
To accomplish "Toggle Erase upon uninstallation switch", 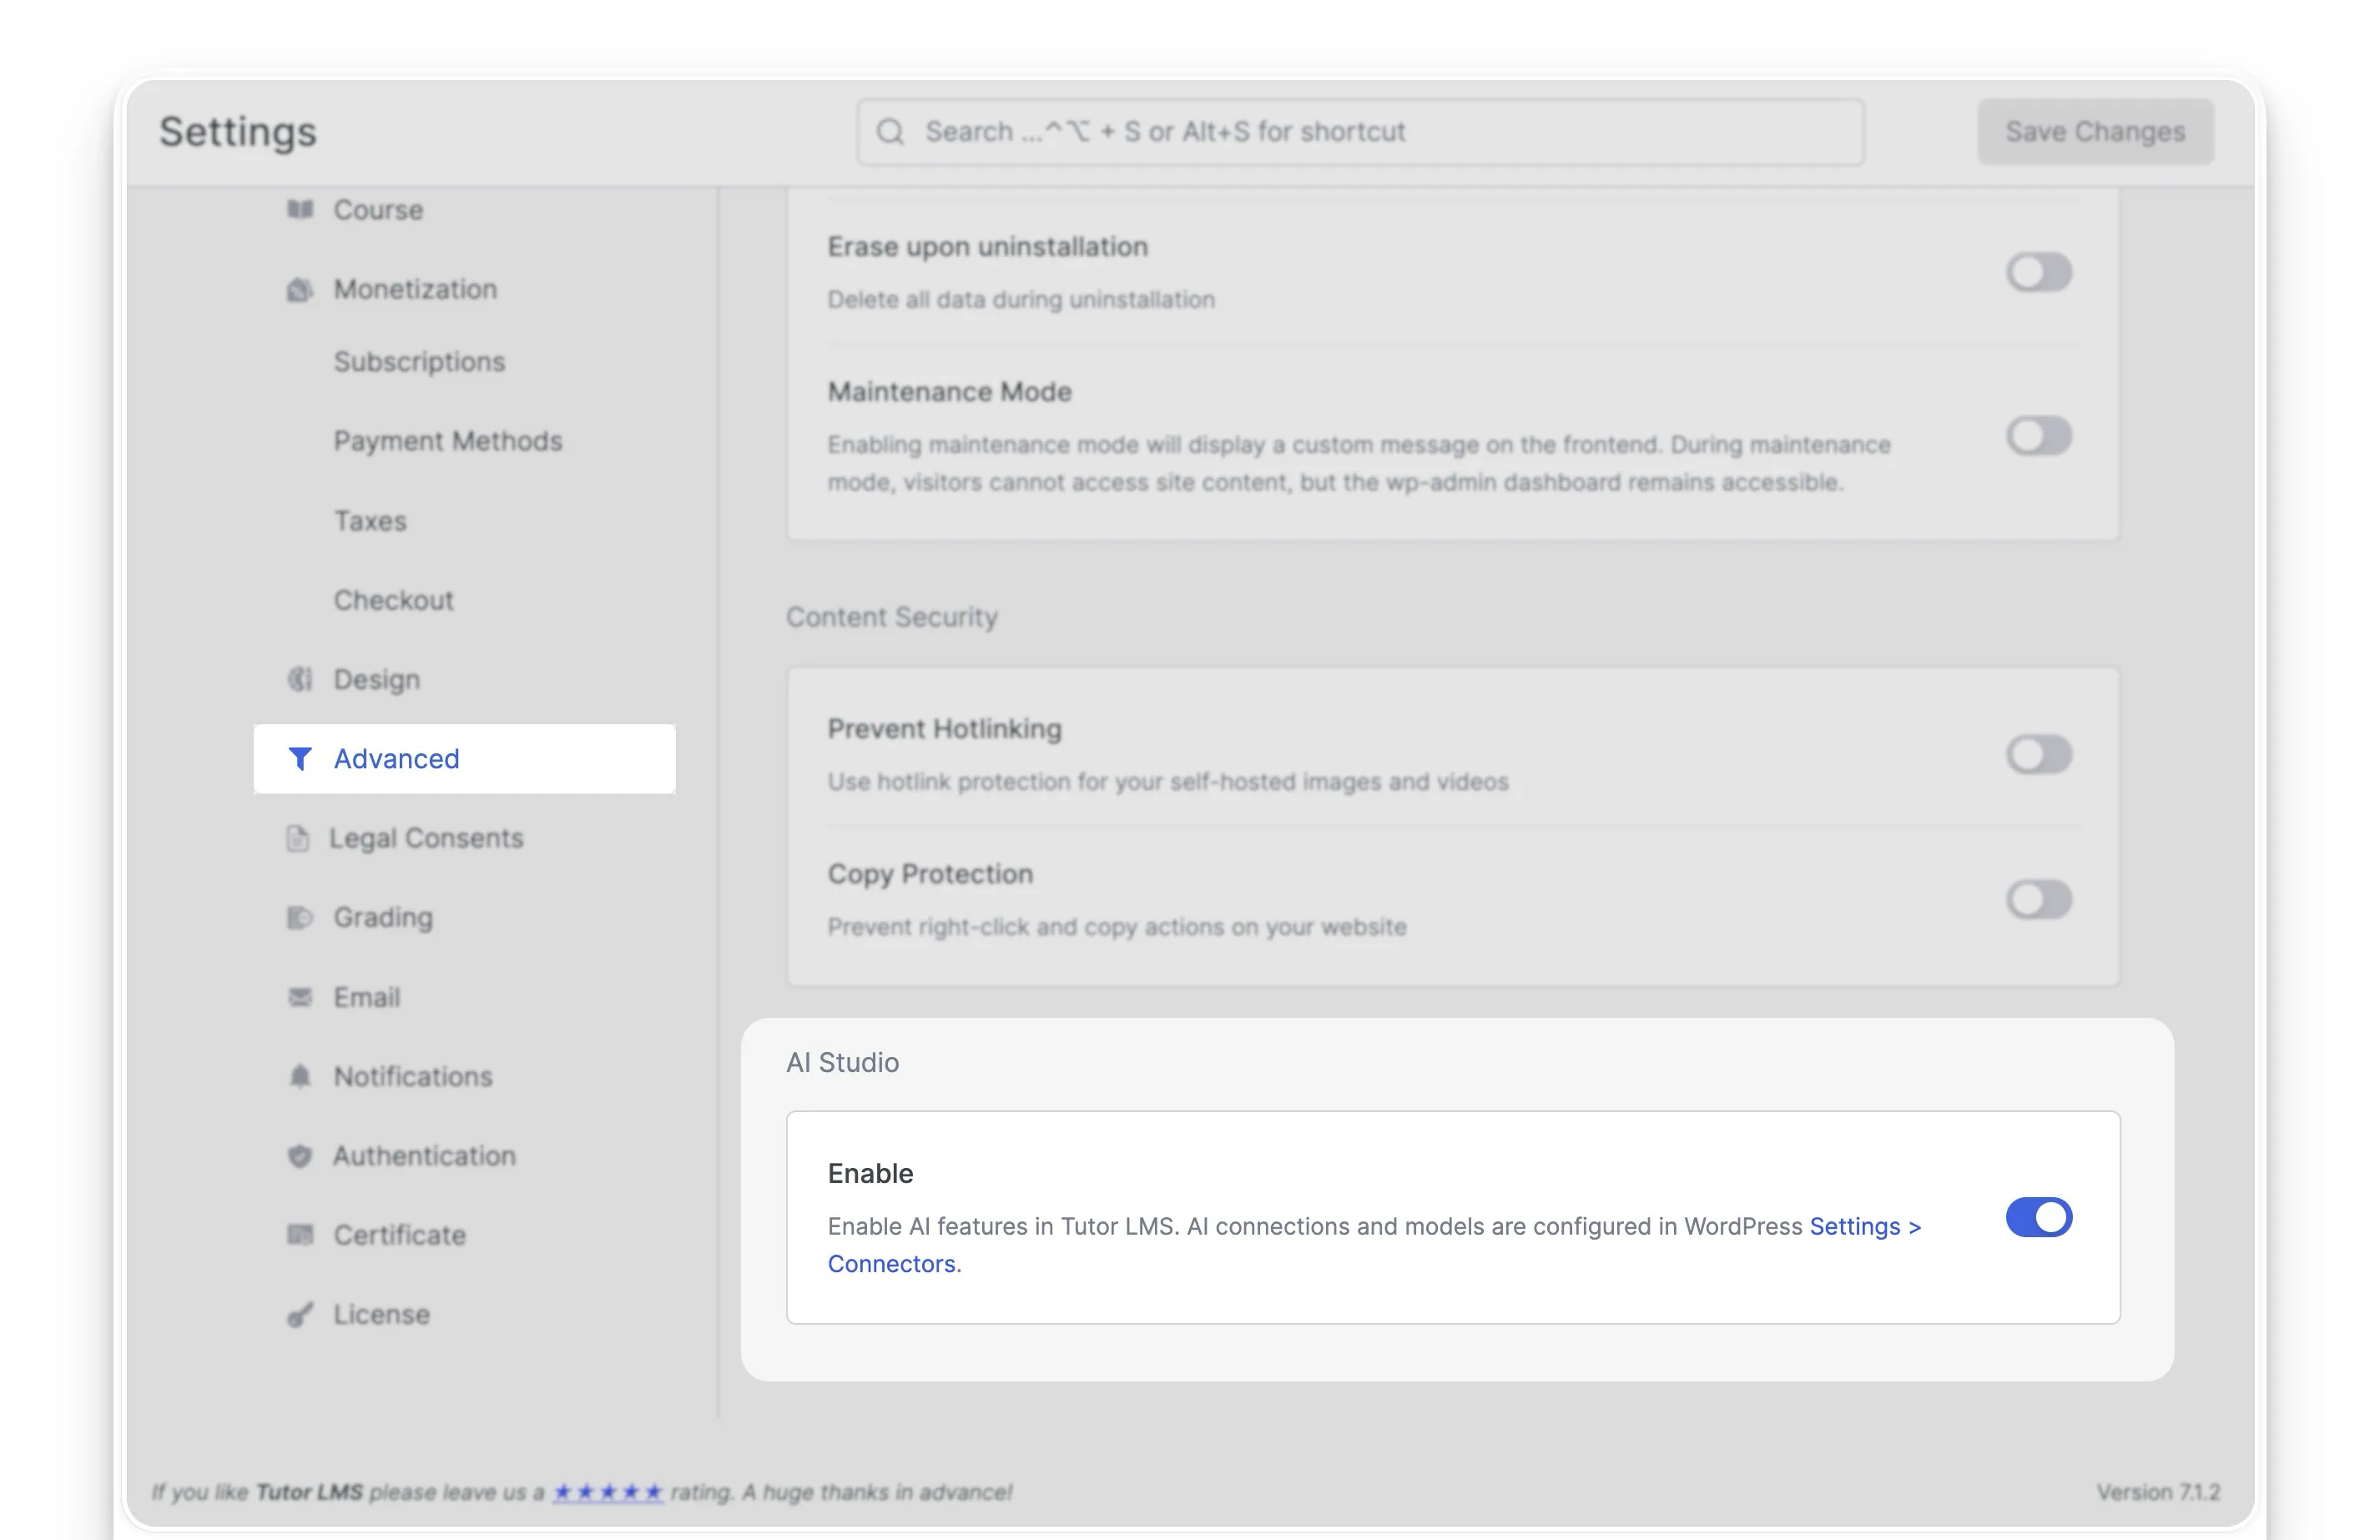I will [2039, 272].
